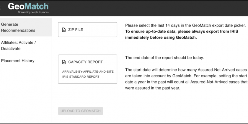Click the Capacity Report upload icon

coord(64,62)
